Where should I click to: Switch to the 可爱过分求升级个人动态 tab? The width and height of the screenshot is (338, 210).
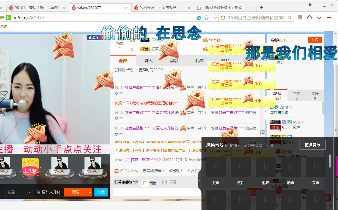click(x=225, y=8)
